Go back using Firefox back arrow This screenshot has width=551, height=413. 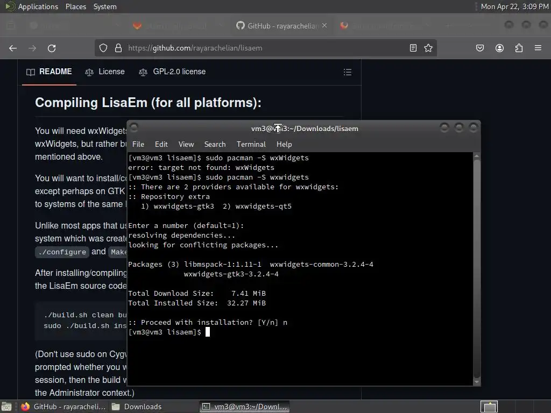pos(13,48)
